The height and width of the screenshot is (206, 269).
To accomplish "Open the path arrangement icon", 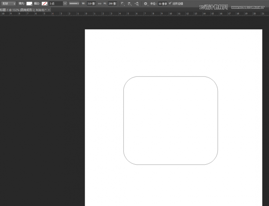I will click(137, 3).
